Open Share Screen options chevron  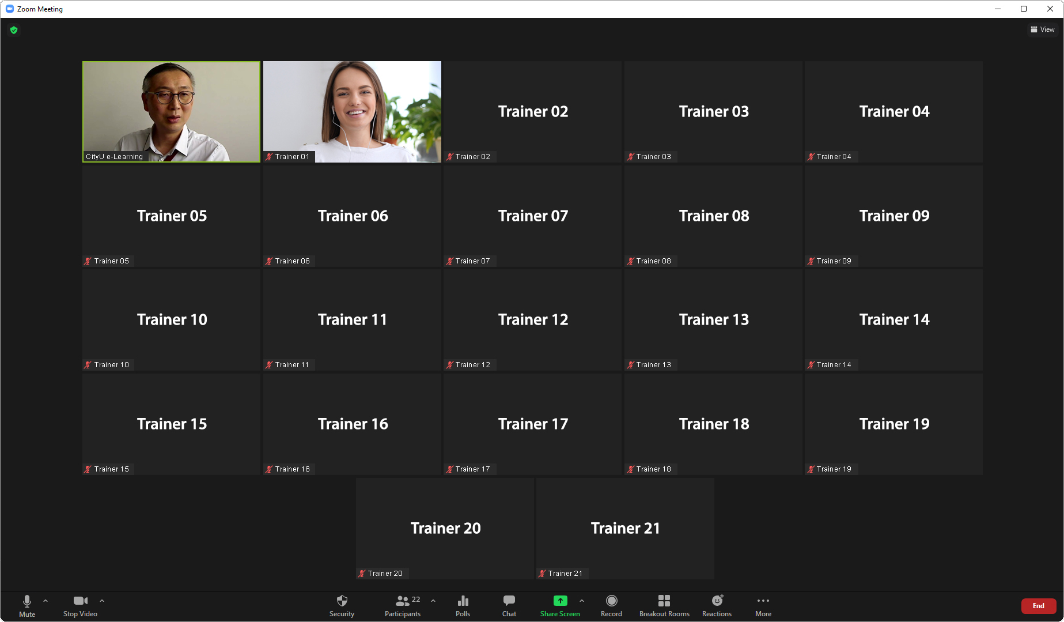pos(582,600)
